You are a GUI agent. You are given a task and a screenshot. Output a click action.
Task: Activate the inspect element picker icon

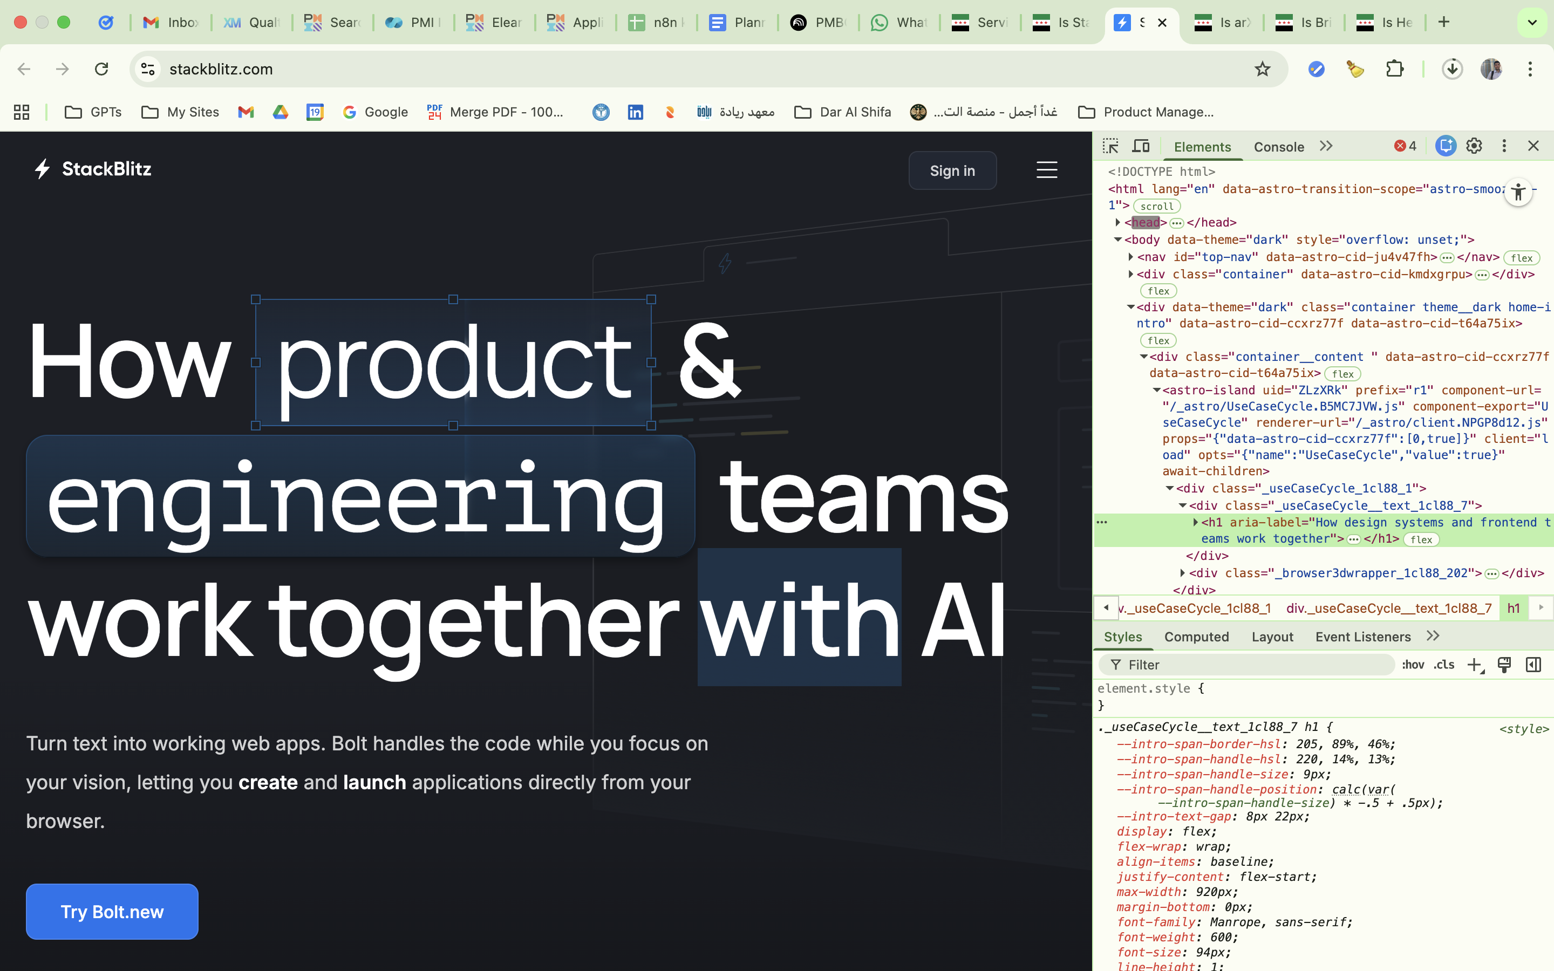pos(1110,146)
